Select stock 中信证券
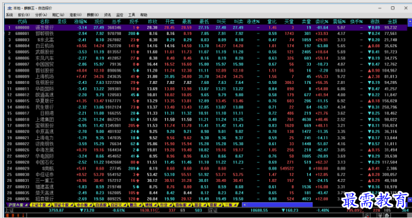 pyautogui.click(x=44, y=174)
